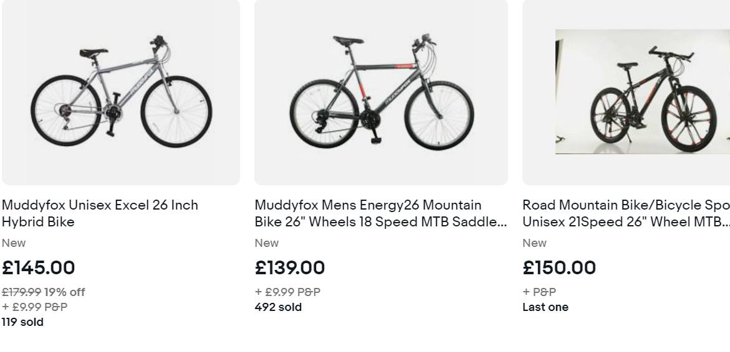
Task: Click the £145.00 price
Action: tap(39, 268)
